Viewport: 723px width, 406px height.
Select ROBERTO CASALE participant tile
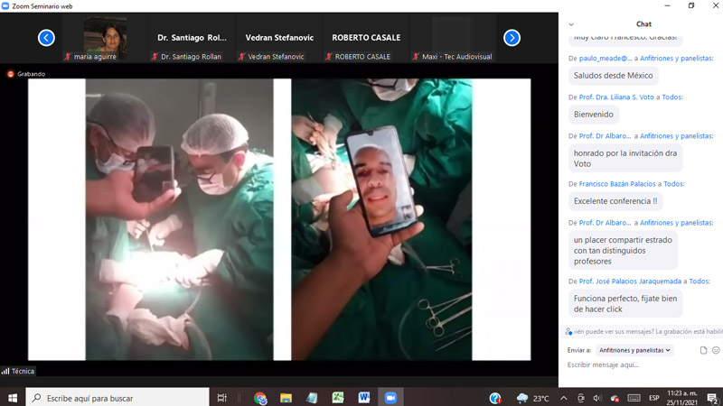coord(366,38)
